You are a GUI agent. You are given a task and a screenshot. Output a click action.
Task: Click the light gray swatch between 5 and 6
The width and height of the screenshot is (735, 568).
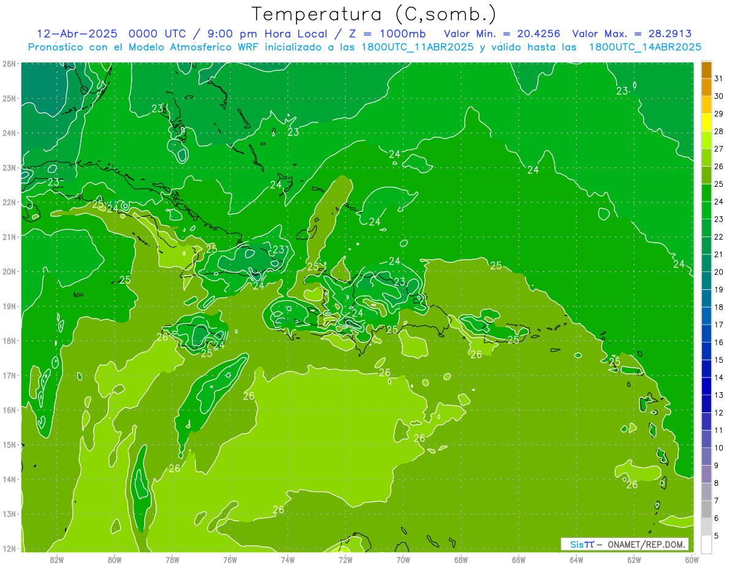pos(706,526)
